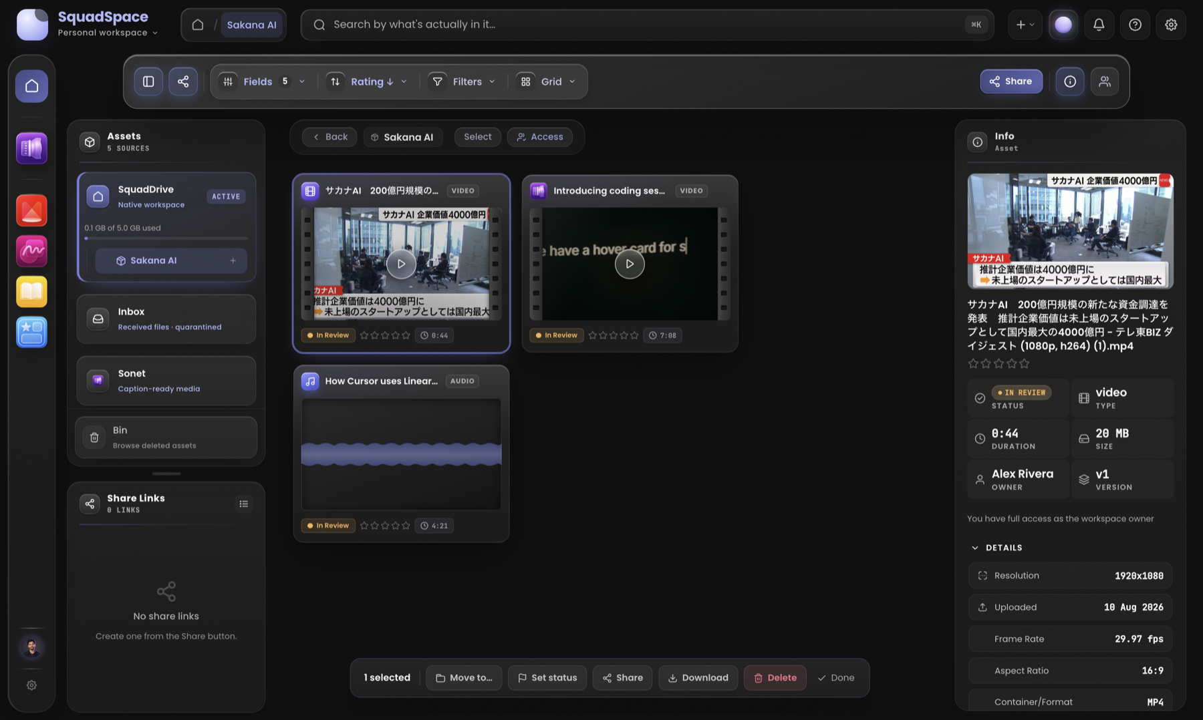Rate サカナAI card five stars
The height and width of the screenshot is (720, 1203).
[x=406, y=335]
